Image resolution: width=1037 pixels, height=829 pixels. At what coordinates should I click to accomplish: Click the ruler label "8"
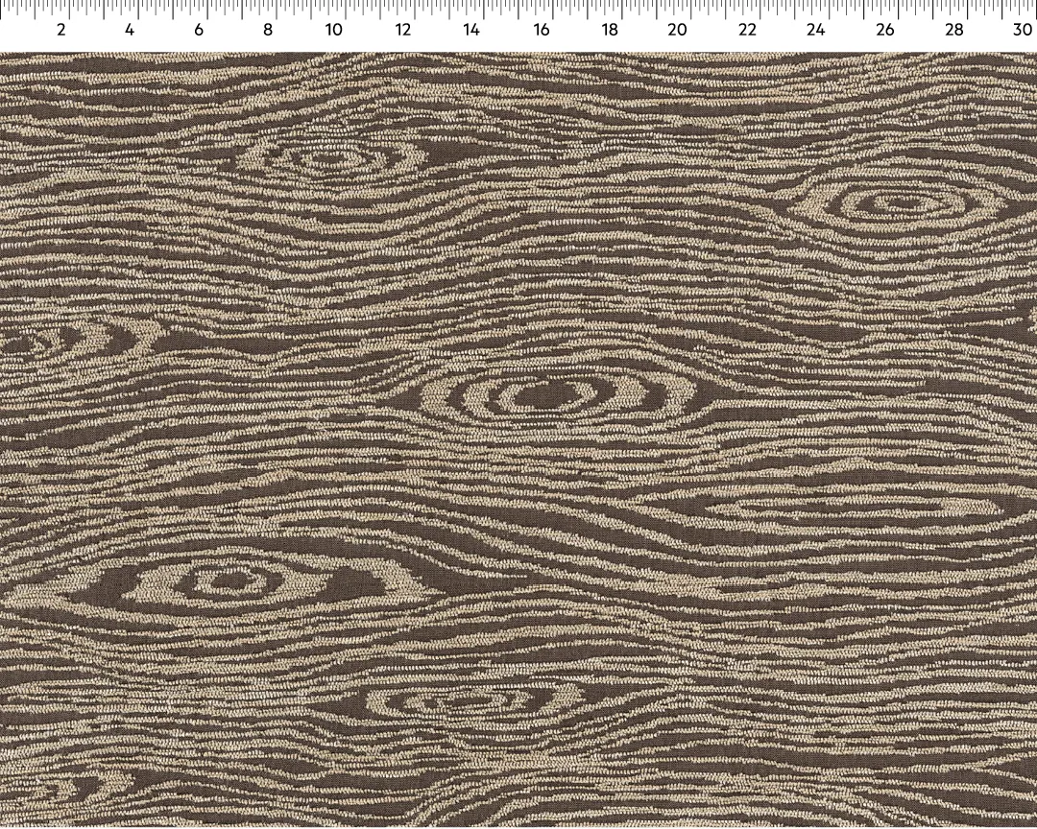point(267,30)
